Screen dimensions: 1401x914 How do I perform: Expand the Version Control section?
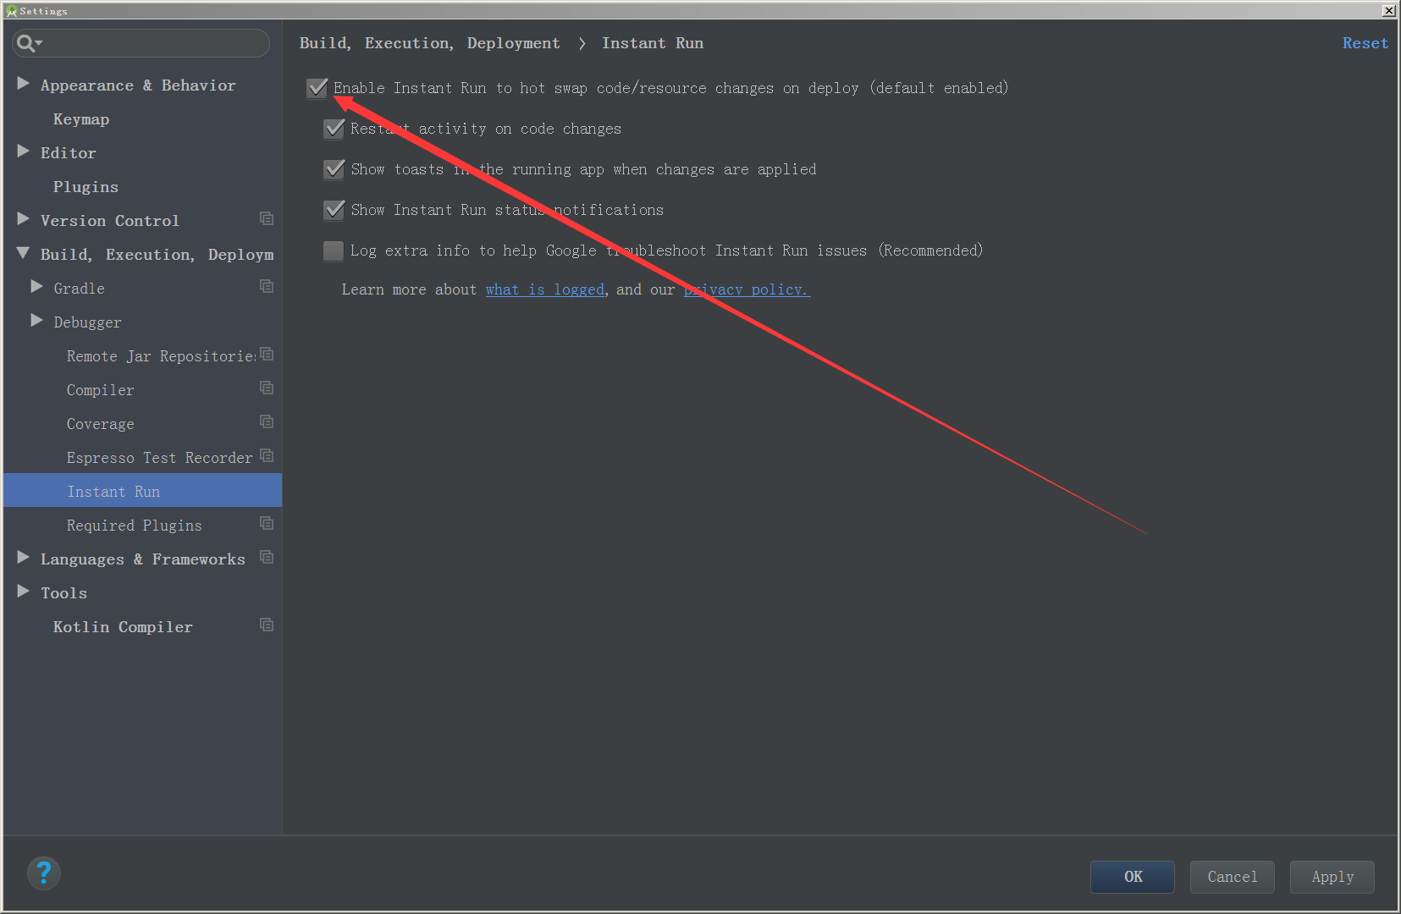pyautogui.click(x=24, y=220)
